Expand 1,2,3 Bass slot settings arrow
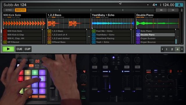The width and height of the screenshot is (186, 105). pos(87,29)
